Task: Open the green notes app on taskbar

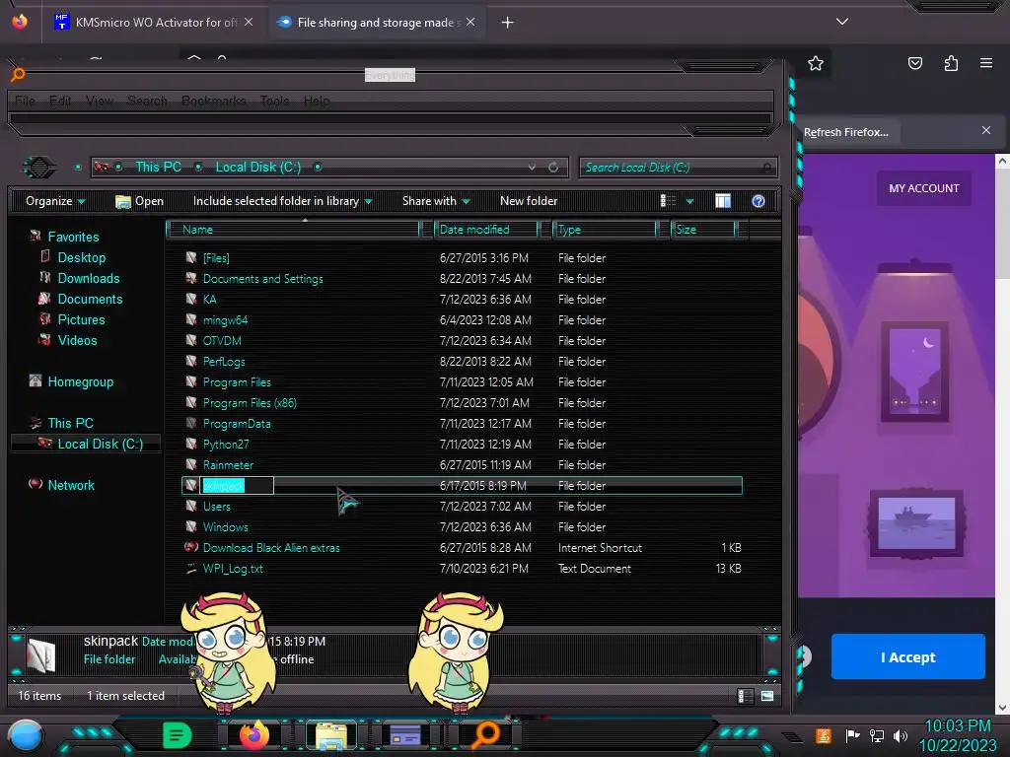Action: point(177,735)
